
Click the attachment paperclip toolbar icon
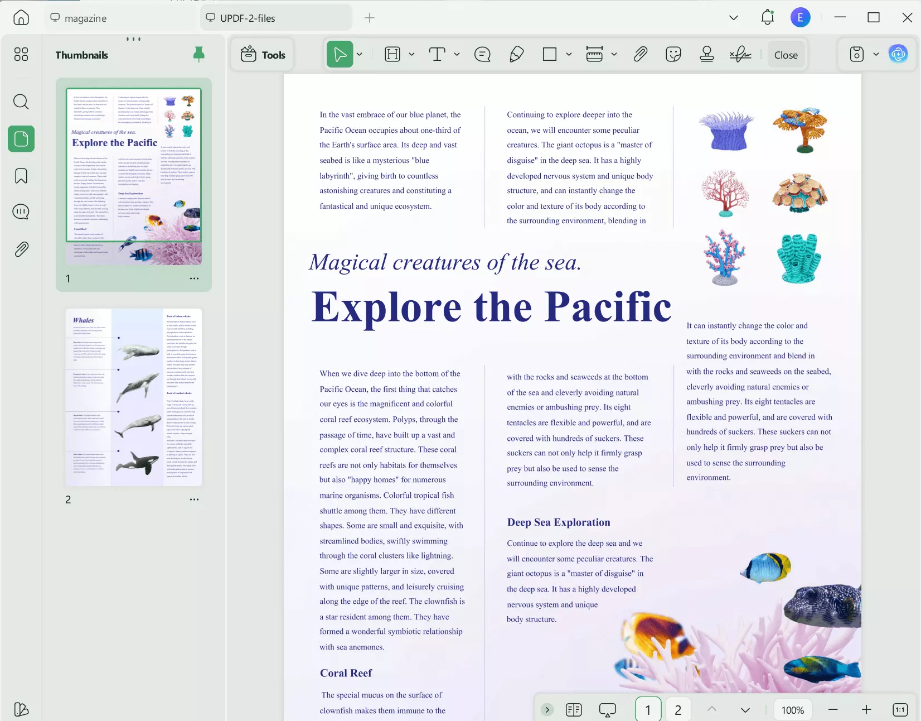640,55
